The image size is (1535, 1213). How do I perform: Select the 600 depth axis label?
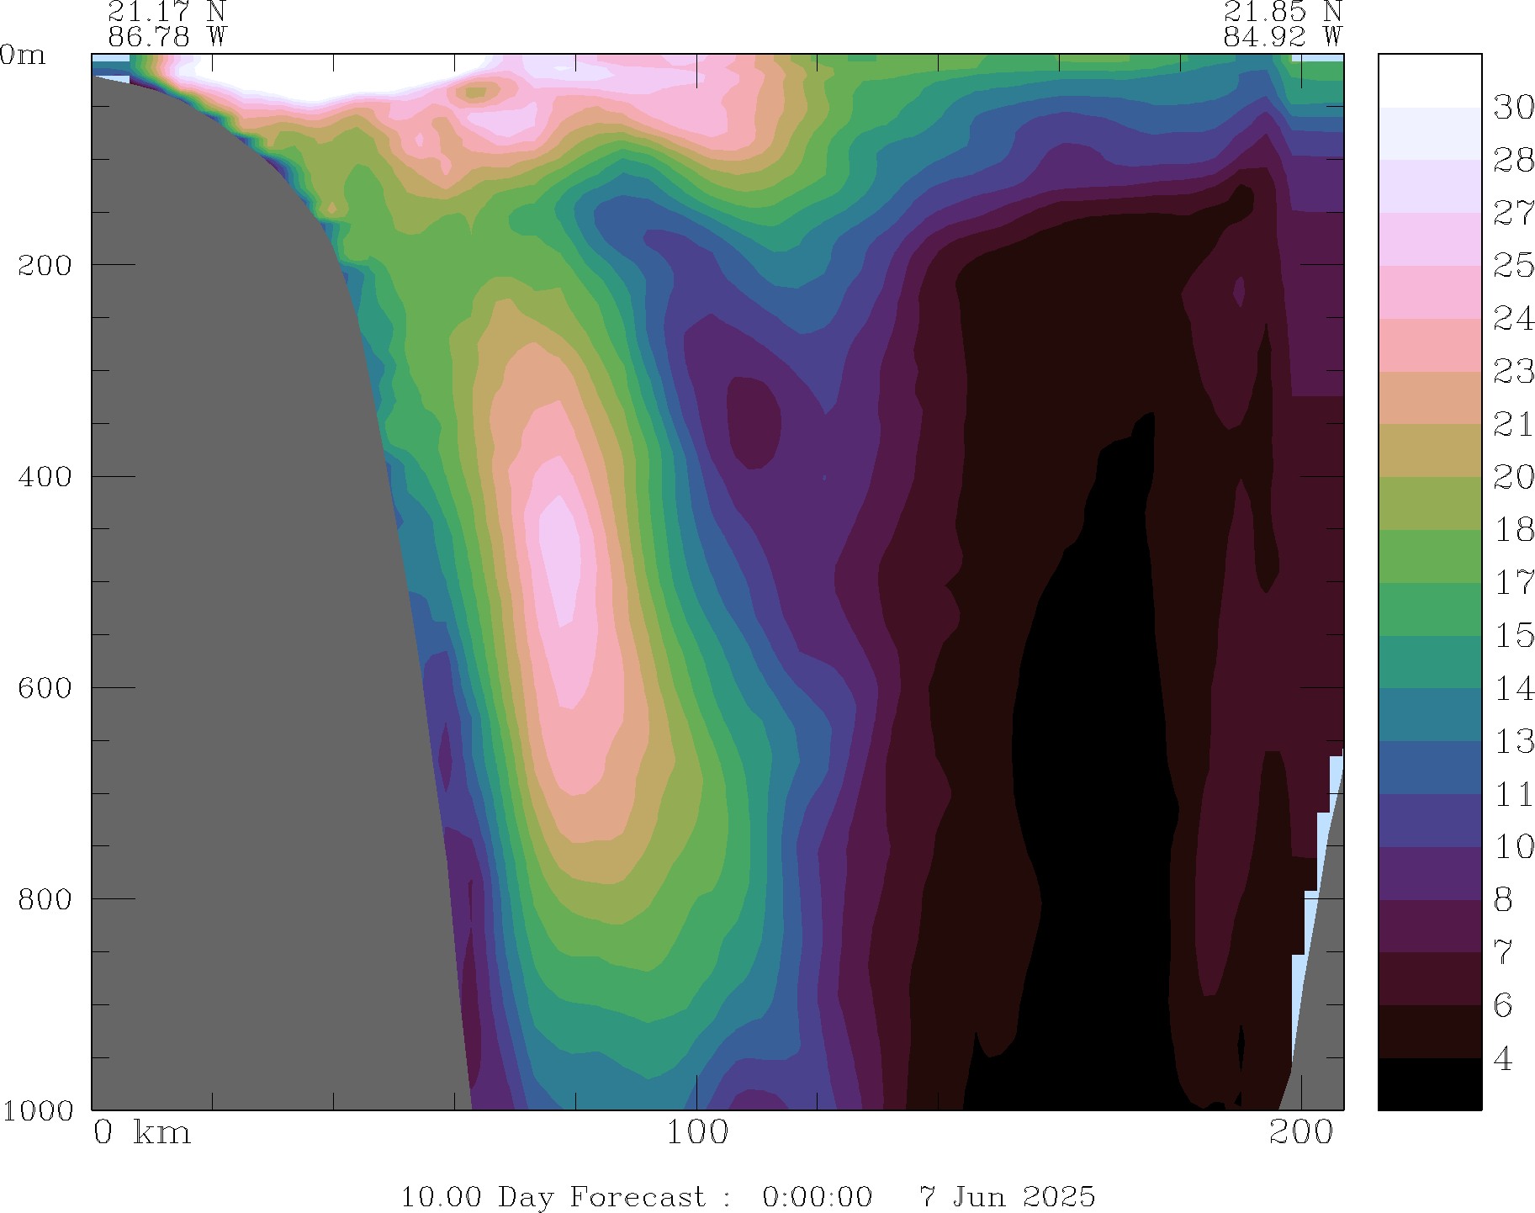(x=45, y=687)
